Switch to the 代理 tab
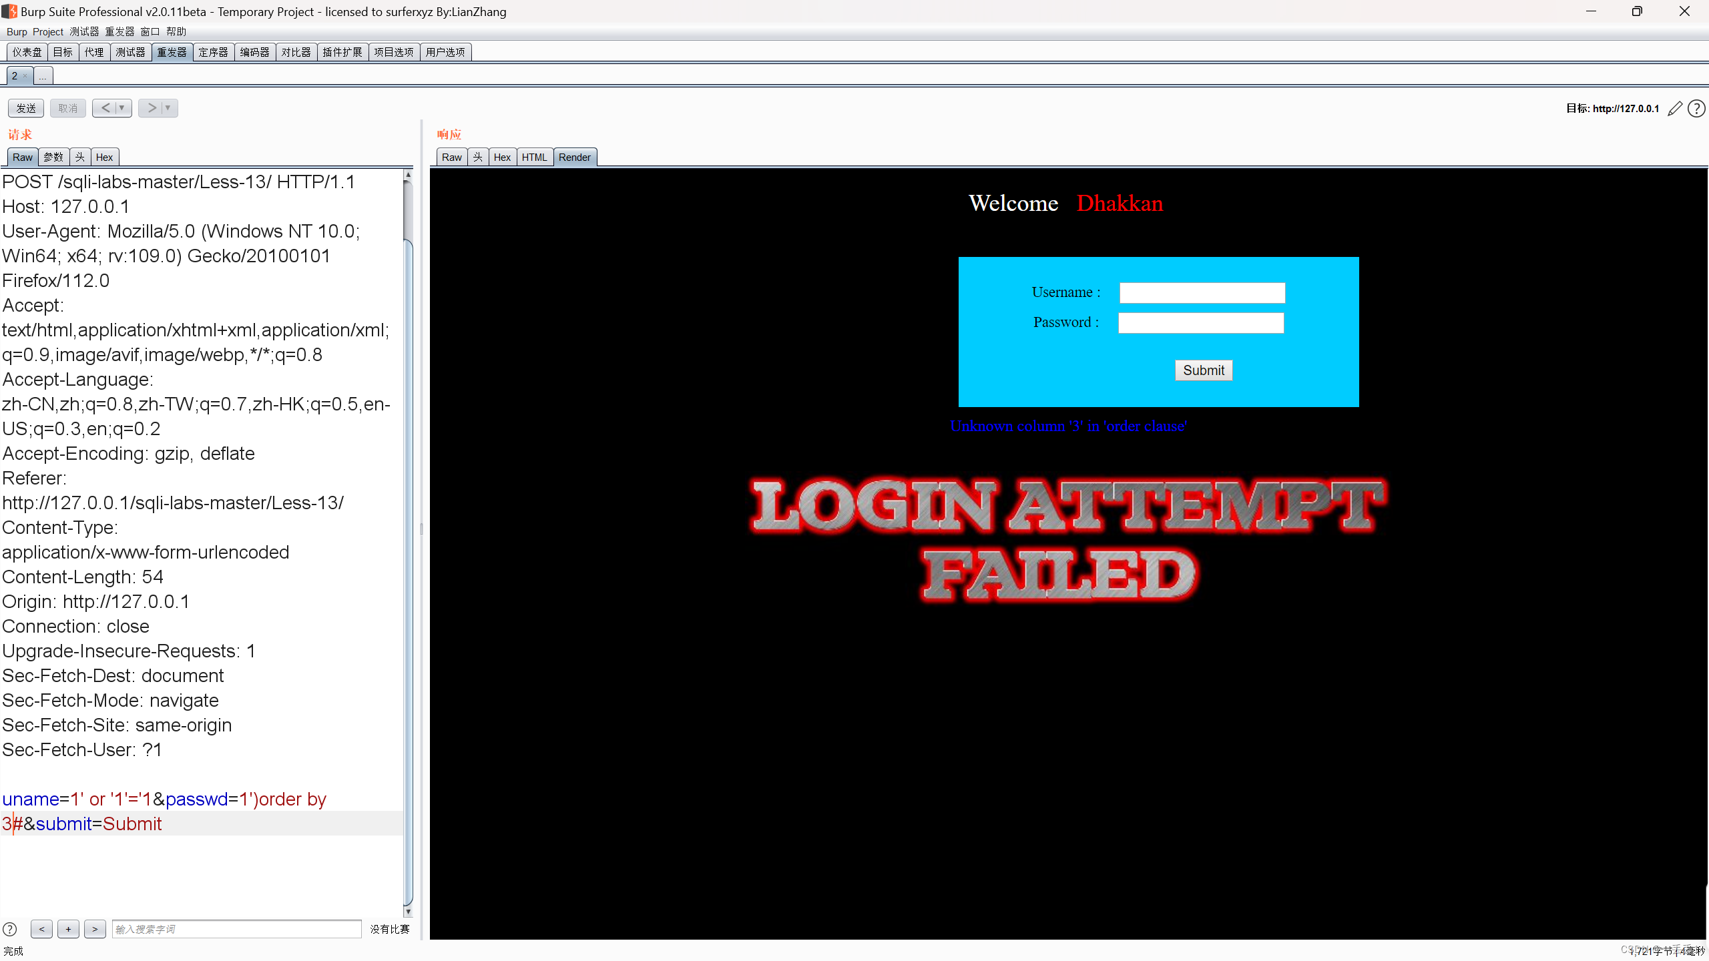 coord(95,52)
